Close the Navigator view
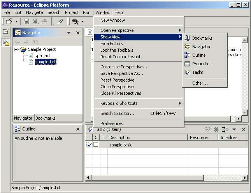Viewport: 251px width, 193px height. pos(78,33)
